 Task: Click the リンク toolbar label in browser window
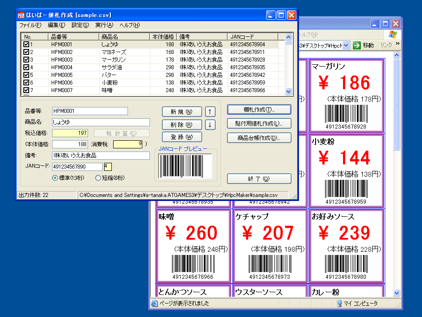pyautogui.click(x=386, y=45)
